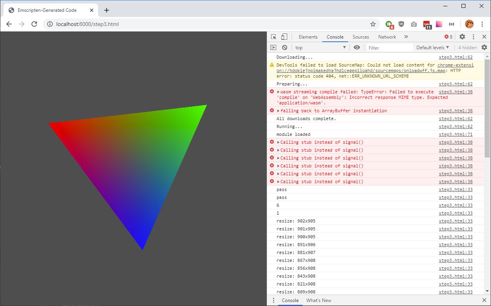Open step3.html:62 link next to Running...
The width and height of the screenshot is (491, 306).
click(x=456, y=126)
